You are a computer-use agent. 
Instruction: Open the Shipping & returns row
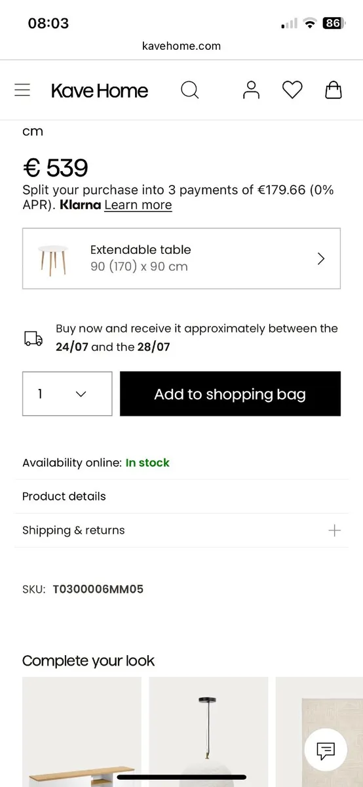[181, 531]
